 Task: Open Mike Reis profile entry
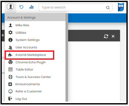pos(22,25)
